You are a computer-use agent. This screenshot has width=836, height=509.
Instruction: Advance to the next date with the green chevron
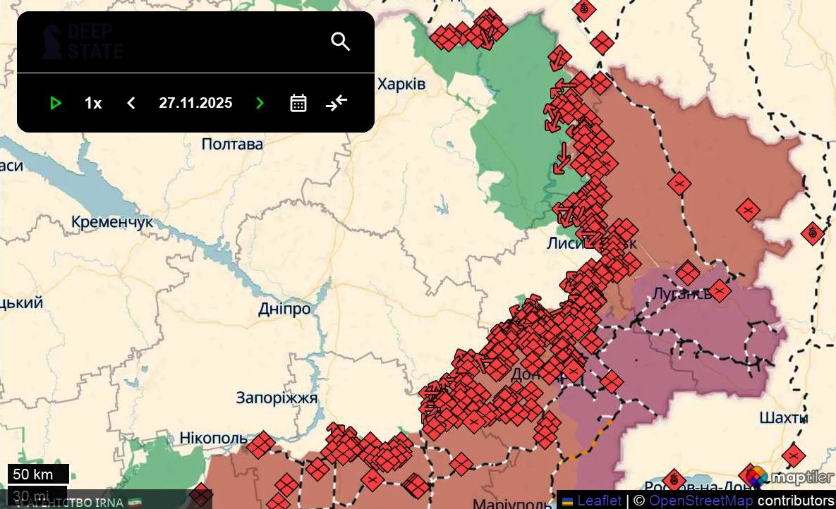[x=260, y=103]
